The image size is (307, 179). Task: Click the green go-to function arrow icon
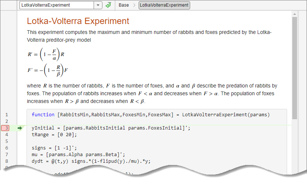108,5
